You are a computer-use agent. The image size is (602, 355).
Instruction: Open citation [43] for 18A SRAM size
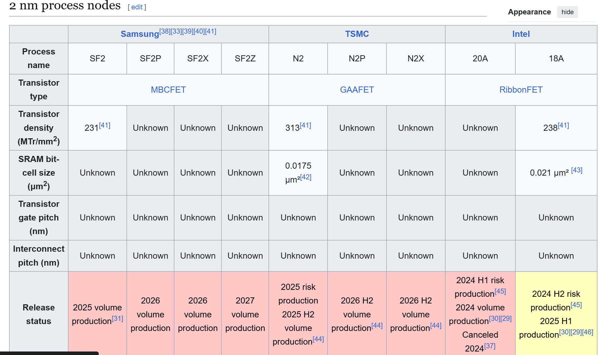[x=577, y=170]
